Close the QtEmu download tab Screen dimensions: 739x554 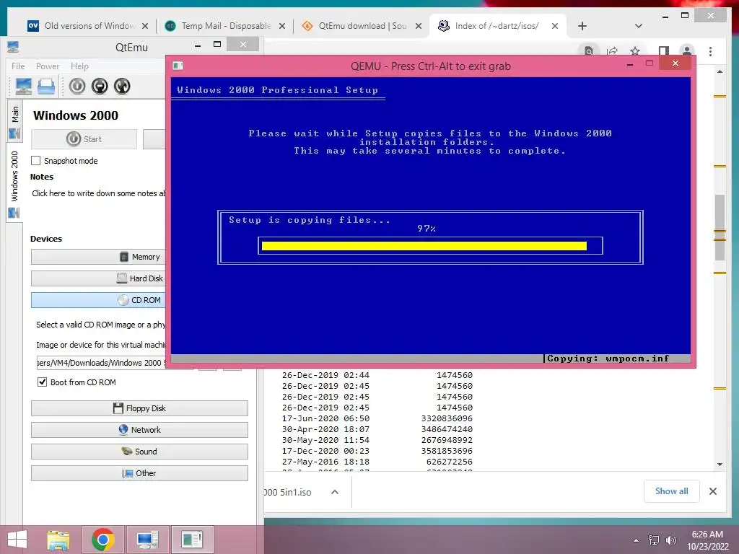point(418,26)
